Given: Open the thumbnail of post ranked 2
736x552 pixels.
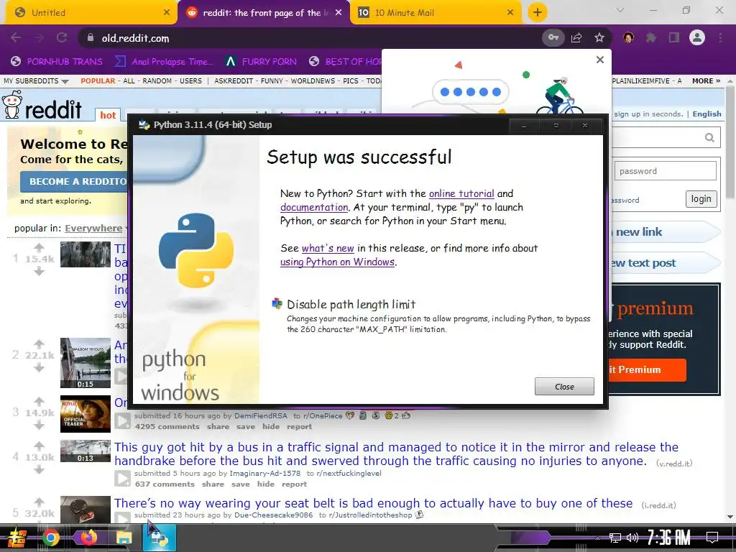Looking at the screenshot, I should [86, 363].
